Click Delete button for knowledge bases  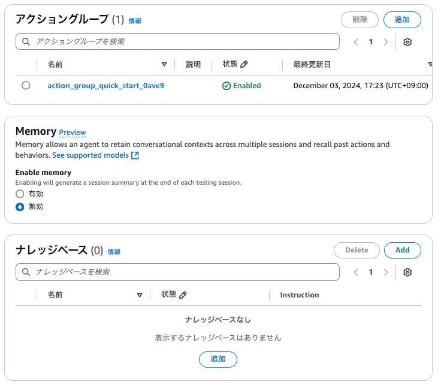(x=357, y=250)
